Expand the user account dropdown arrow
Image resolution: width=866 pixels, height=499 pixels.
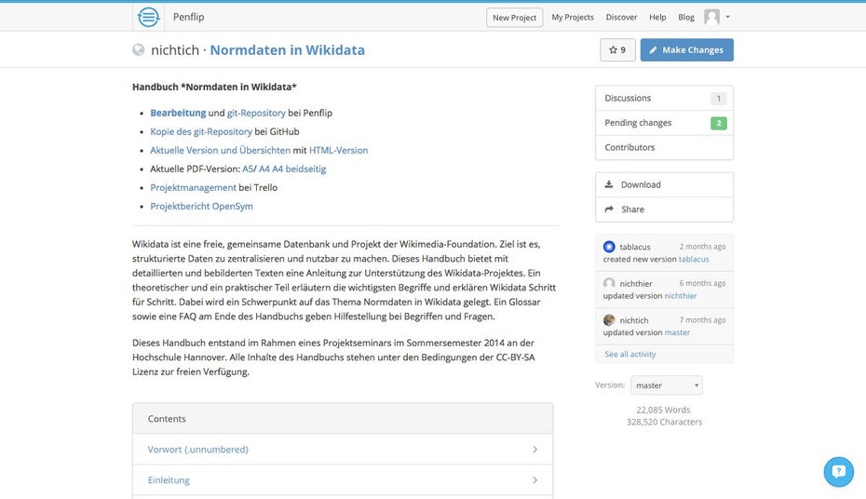tap(727, 17)
